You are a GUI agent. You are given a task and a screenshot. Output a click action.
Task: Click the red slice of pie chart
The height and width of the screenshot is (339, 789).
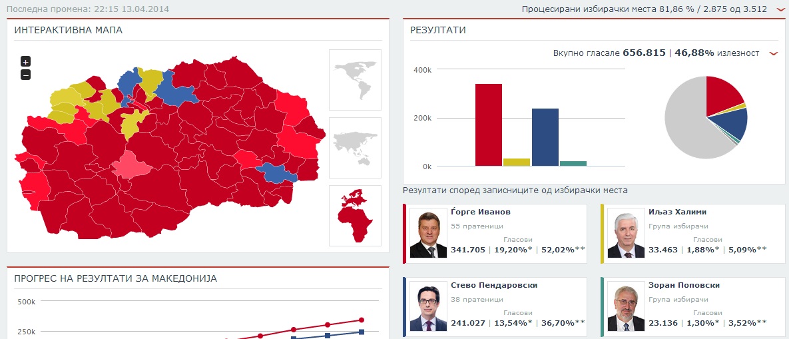pyautogui.click(x=722, y=93)
